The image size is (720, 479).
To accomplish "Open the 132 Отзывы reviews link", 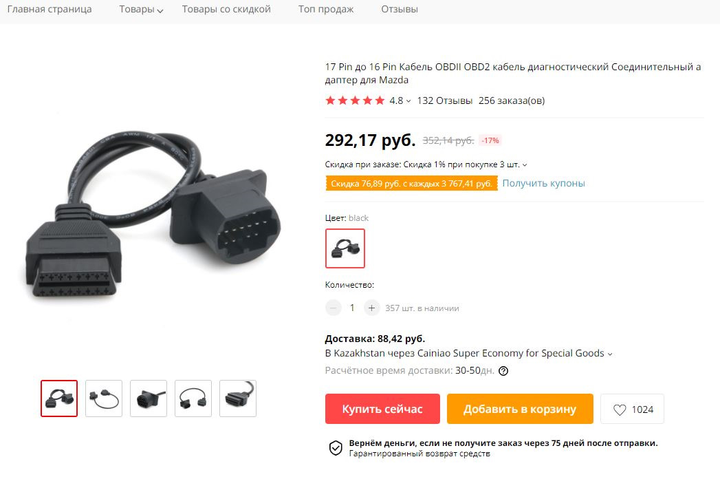I will point(444,100).
